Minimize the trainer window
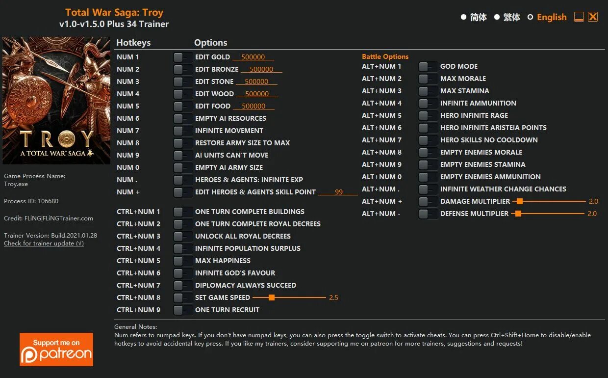Viewport: 608px width, 378px height. 579,17
